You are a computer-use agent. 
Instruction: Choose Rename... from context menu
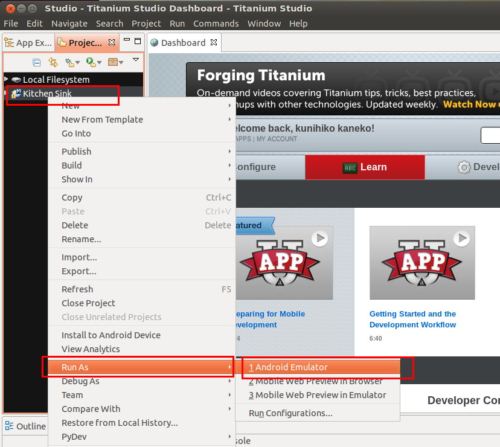[x=141, y=239]
